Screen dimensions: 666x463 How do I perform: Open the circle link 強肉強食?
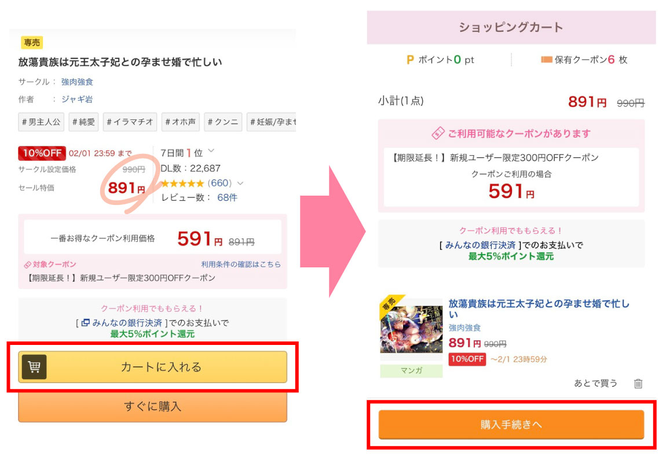(77, 82)
